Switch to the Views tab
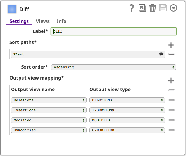 (43, 21)
